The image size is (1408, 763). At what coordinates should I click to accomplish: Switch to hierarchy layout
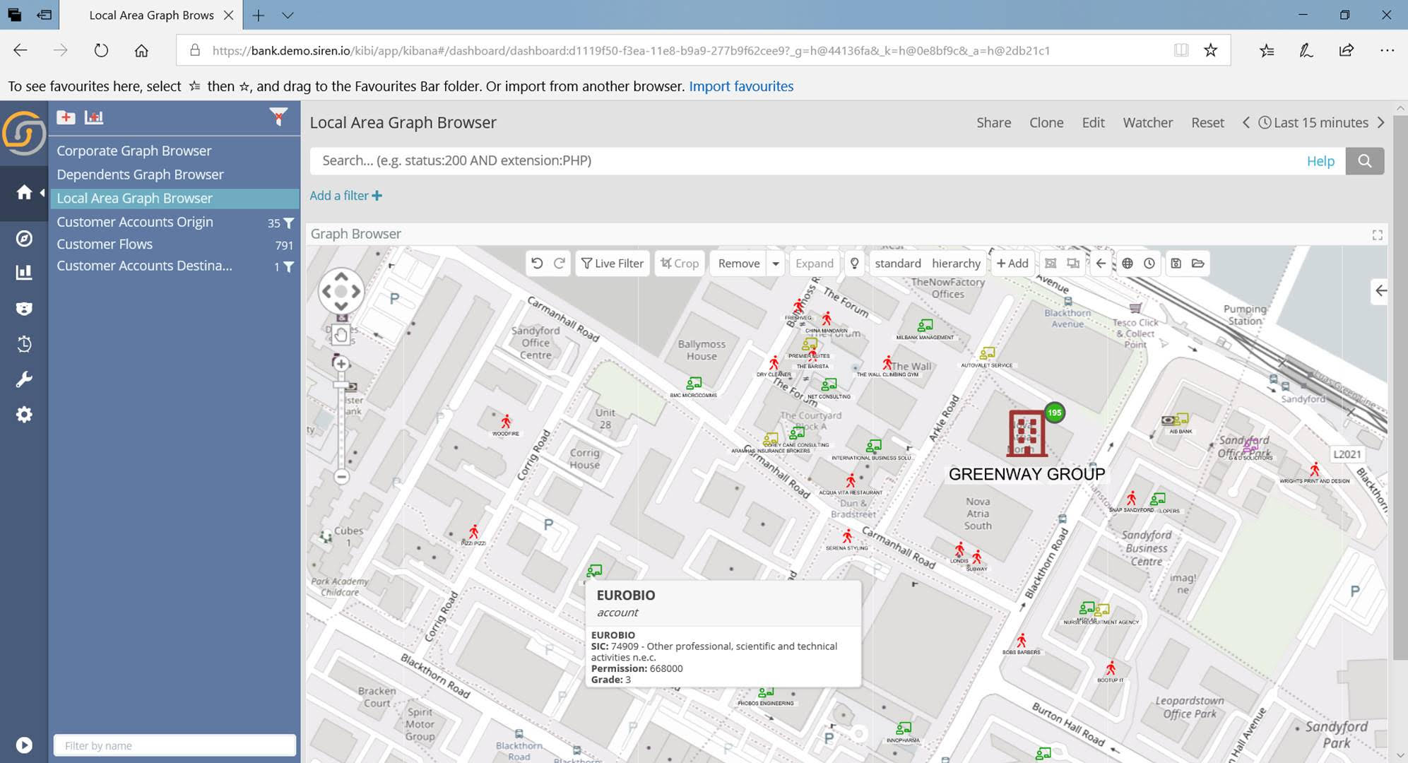click(956, 264)
